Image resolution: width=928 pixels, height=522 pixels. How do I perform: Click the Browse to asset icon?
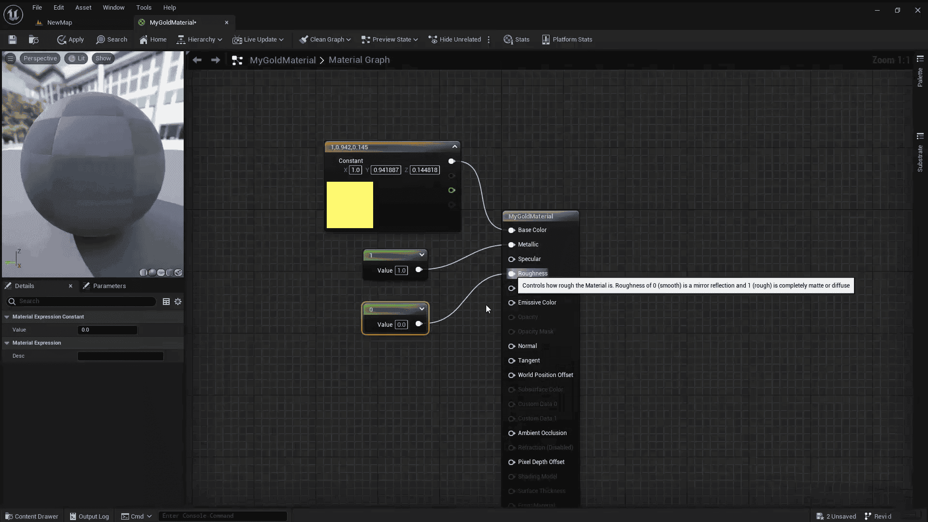tap(33, 40)
